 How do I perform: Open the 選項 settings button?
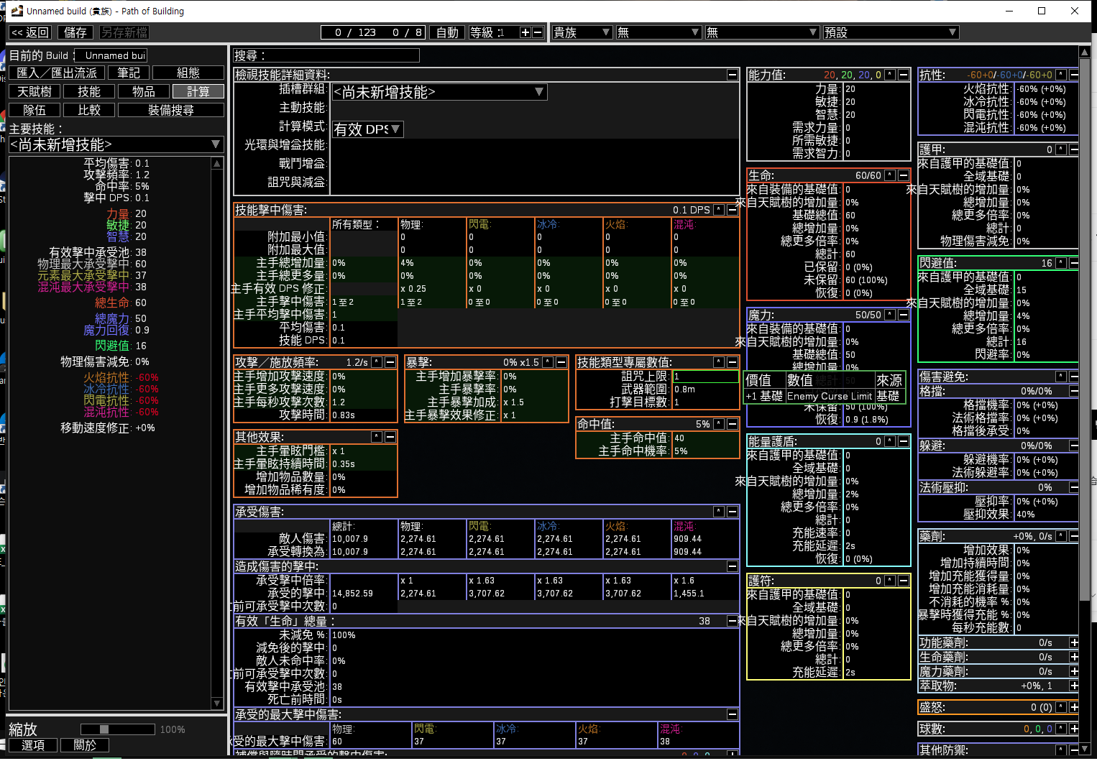33,745
